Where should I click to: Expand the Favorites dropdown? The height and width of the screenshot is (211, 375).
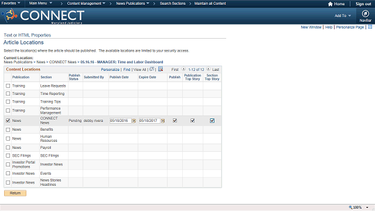(x=11, y=3)
